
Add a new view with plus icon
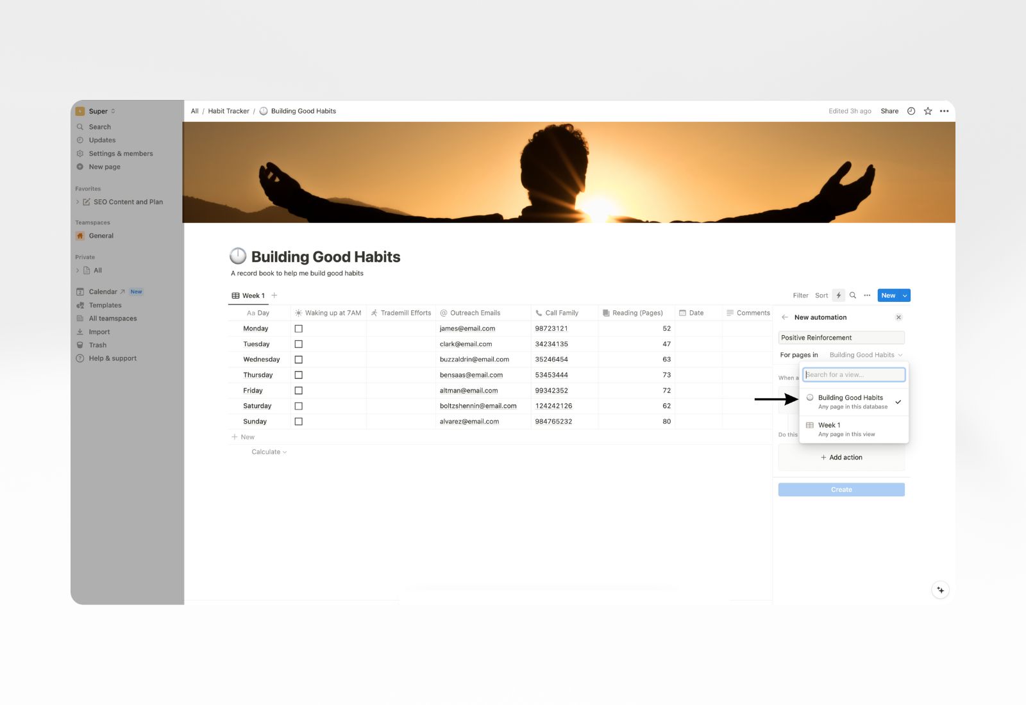pyautogui.click(x=274, y=295)
